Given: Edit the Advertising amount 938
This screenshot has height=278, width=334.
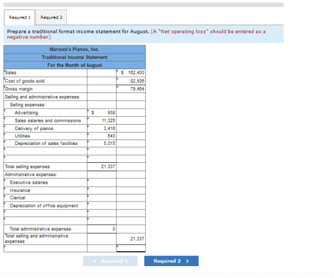Looking at the screenshot, I should tap(102, 113).
